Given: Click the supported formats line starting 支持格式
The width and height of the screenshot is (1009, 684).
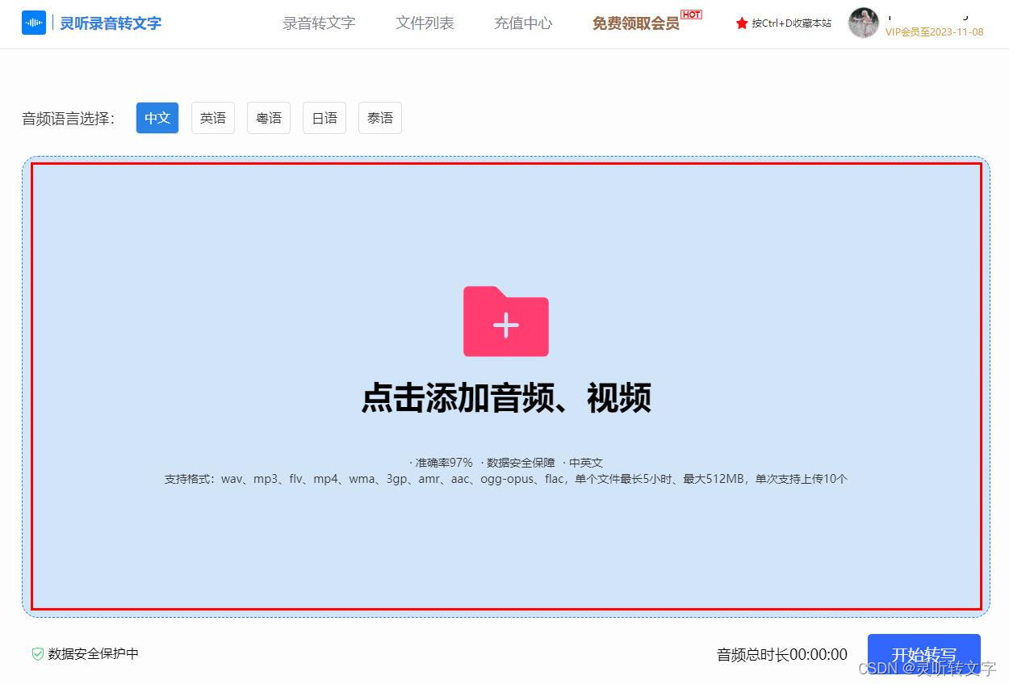Looking at the screenshot, I should [506, 479].
